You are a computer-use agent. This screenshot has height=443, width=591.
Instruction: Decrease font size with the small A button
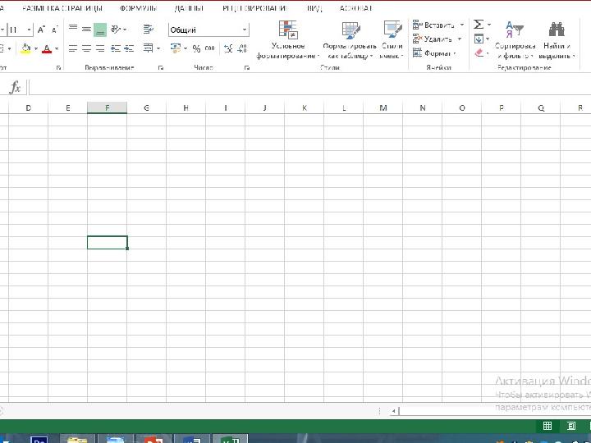coord(55,30)
